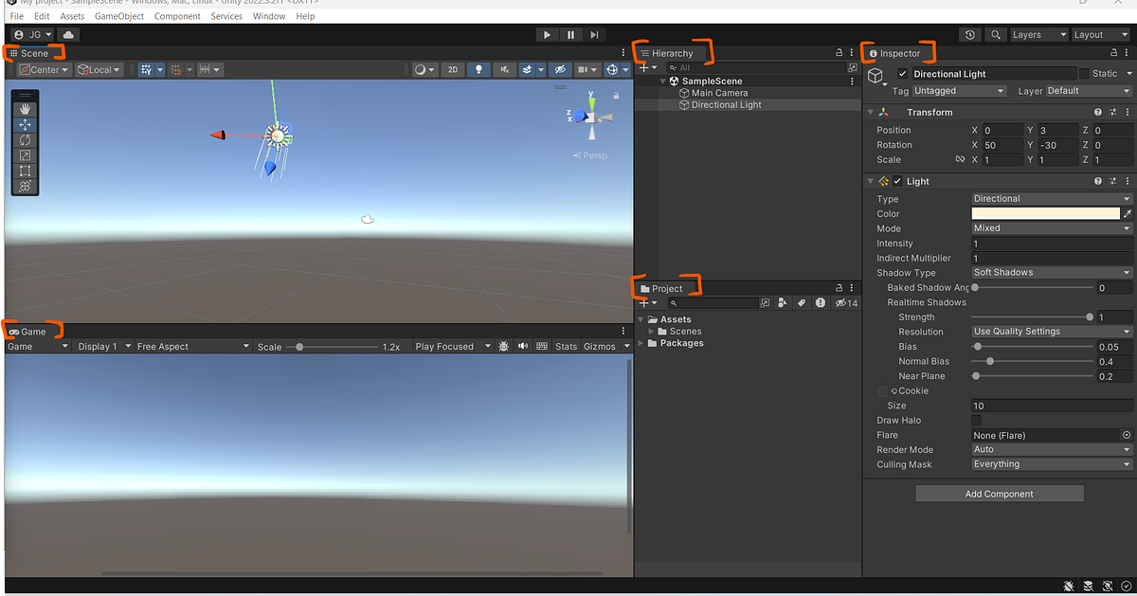Select the Hand view tool
The image size is (1137, 596).
pos(25,107)
